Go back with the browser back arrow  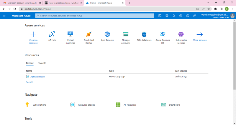(4, 9)
